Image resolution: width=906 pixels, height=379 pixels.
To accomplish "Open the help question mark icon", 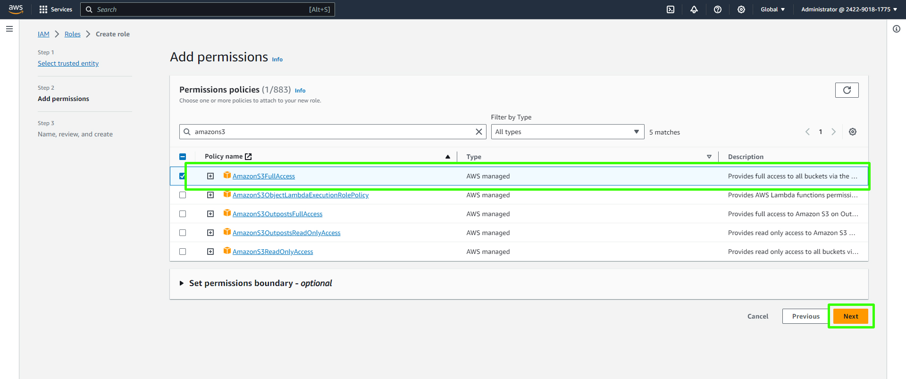I will [718, 9].
